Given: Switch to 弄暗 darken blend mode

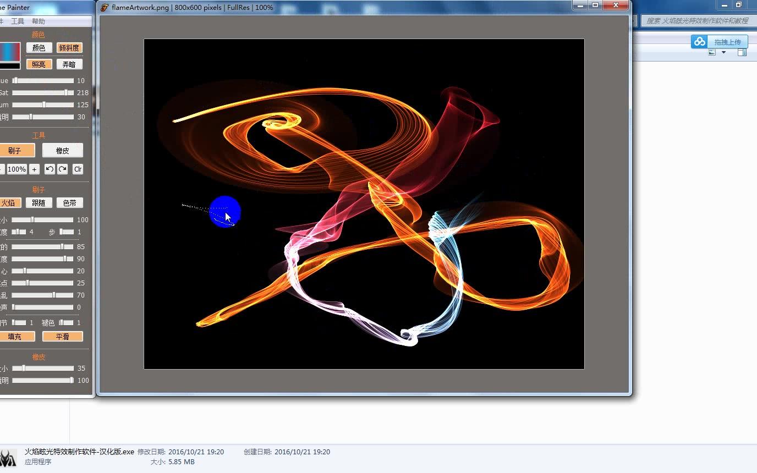Looking at the screenshot, I should click(69, 64).
